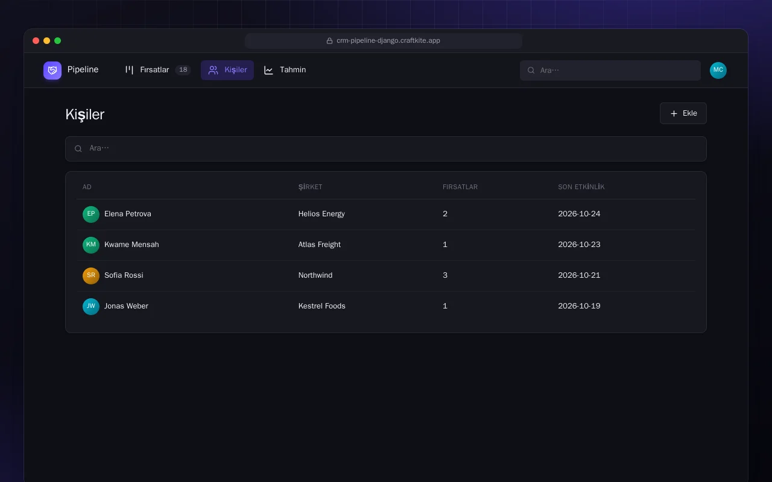772x482 pixels.
Task: Switch to the Tahmin tab
Action: tap(285, 70)
